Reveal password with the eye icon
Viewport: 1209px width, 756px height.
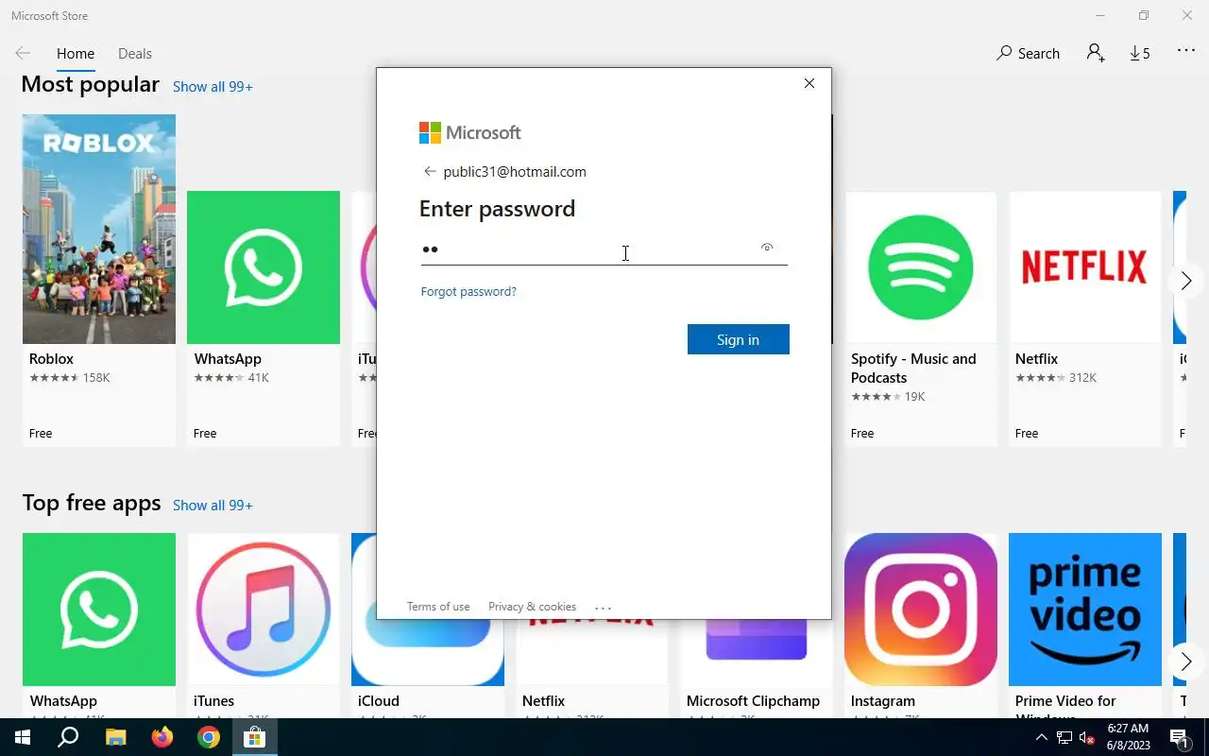[767, 248]
